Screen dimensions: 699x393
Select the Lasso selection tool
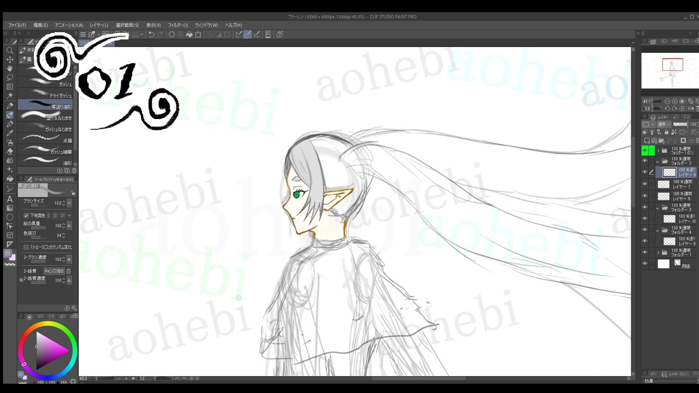click(x=9, y=78)
